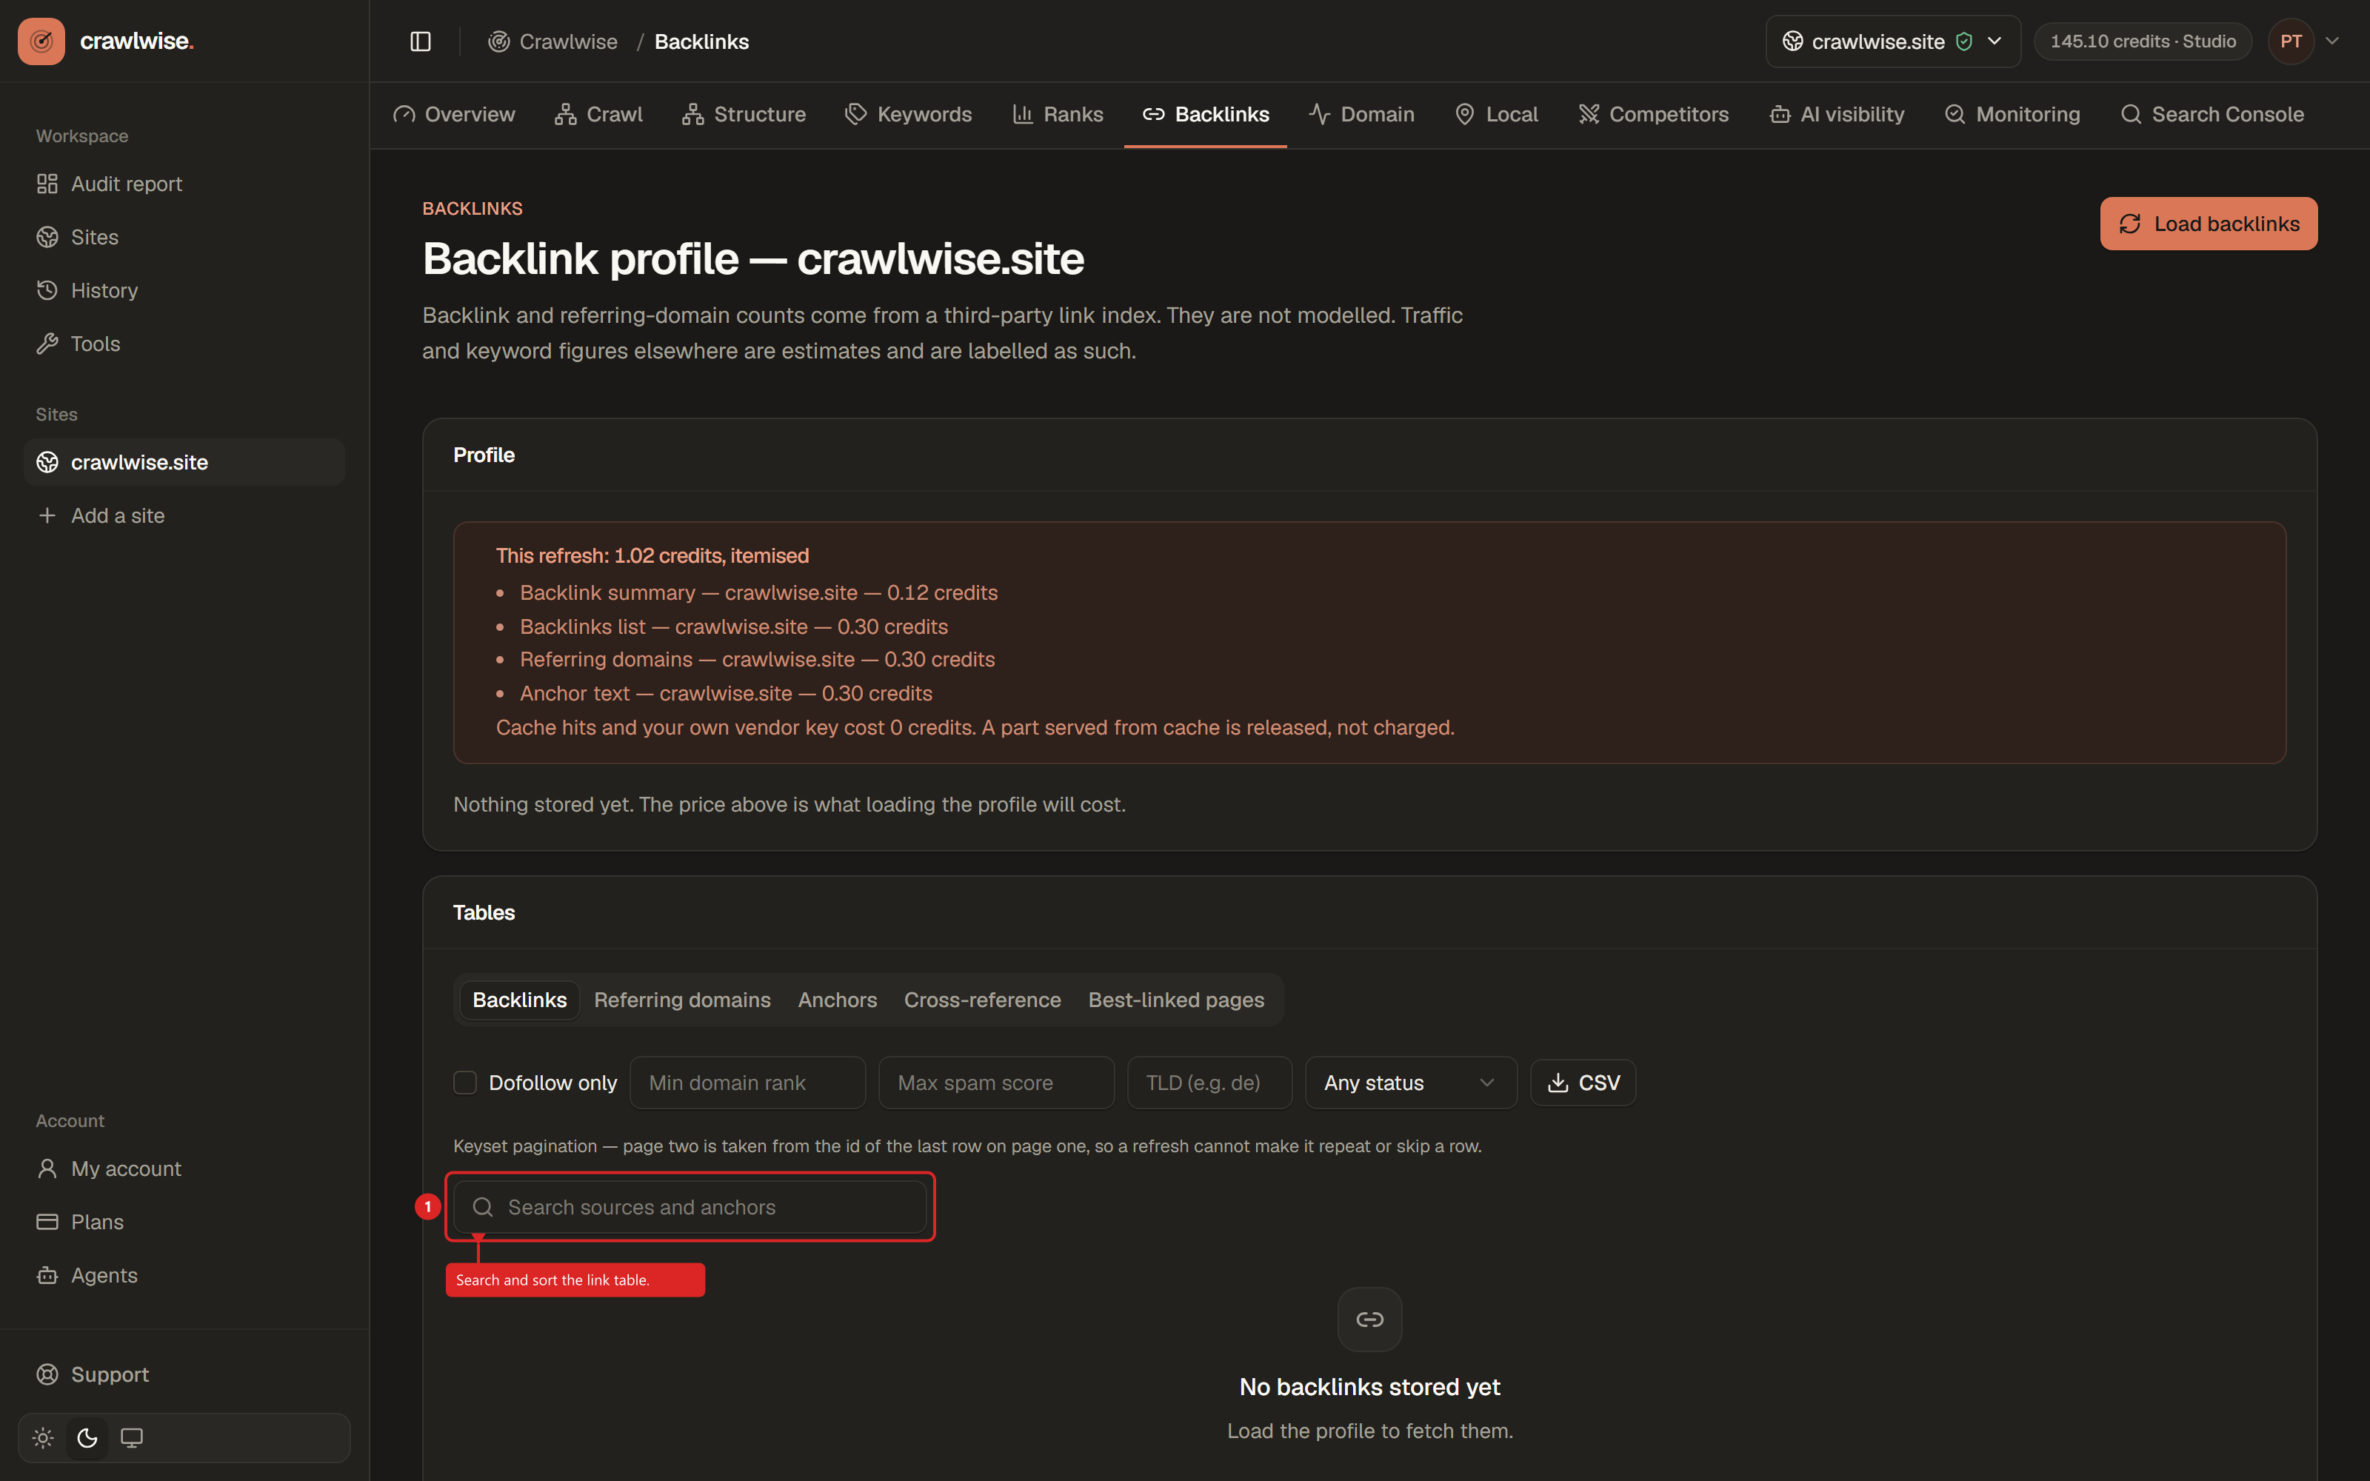Open the crawlwise.site site selector dropdown

1892,41
